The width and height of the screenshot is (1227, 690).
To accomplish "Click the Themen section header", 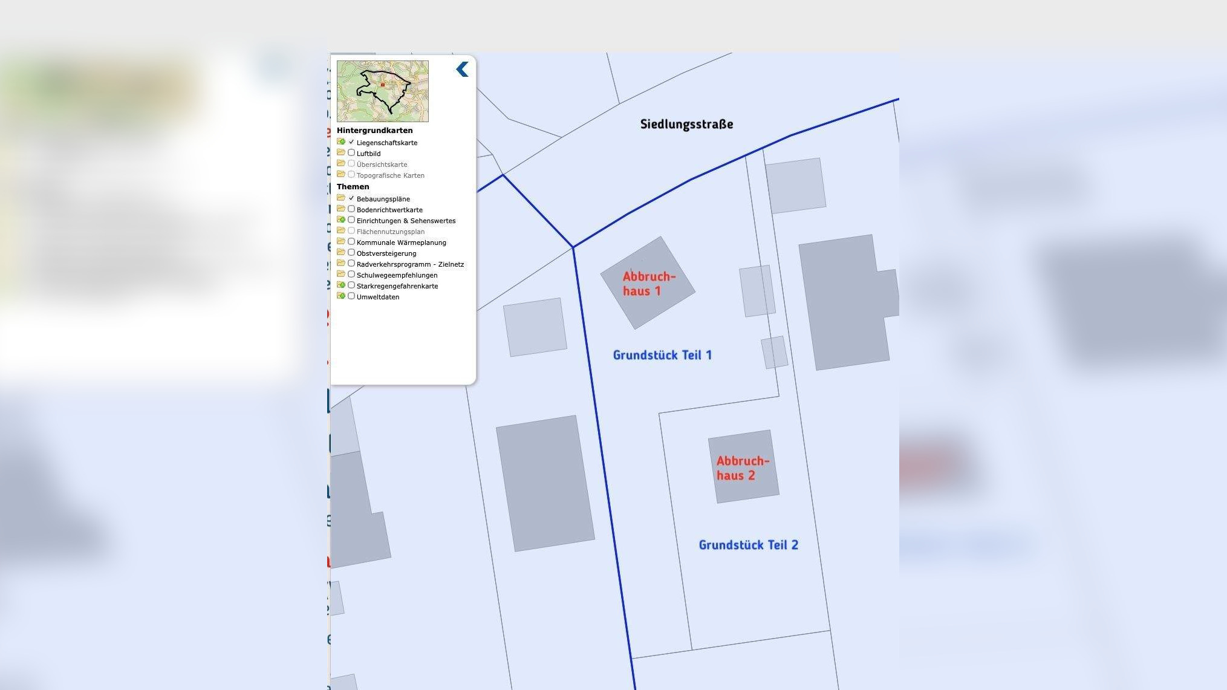I will click(x=353, y=187).
